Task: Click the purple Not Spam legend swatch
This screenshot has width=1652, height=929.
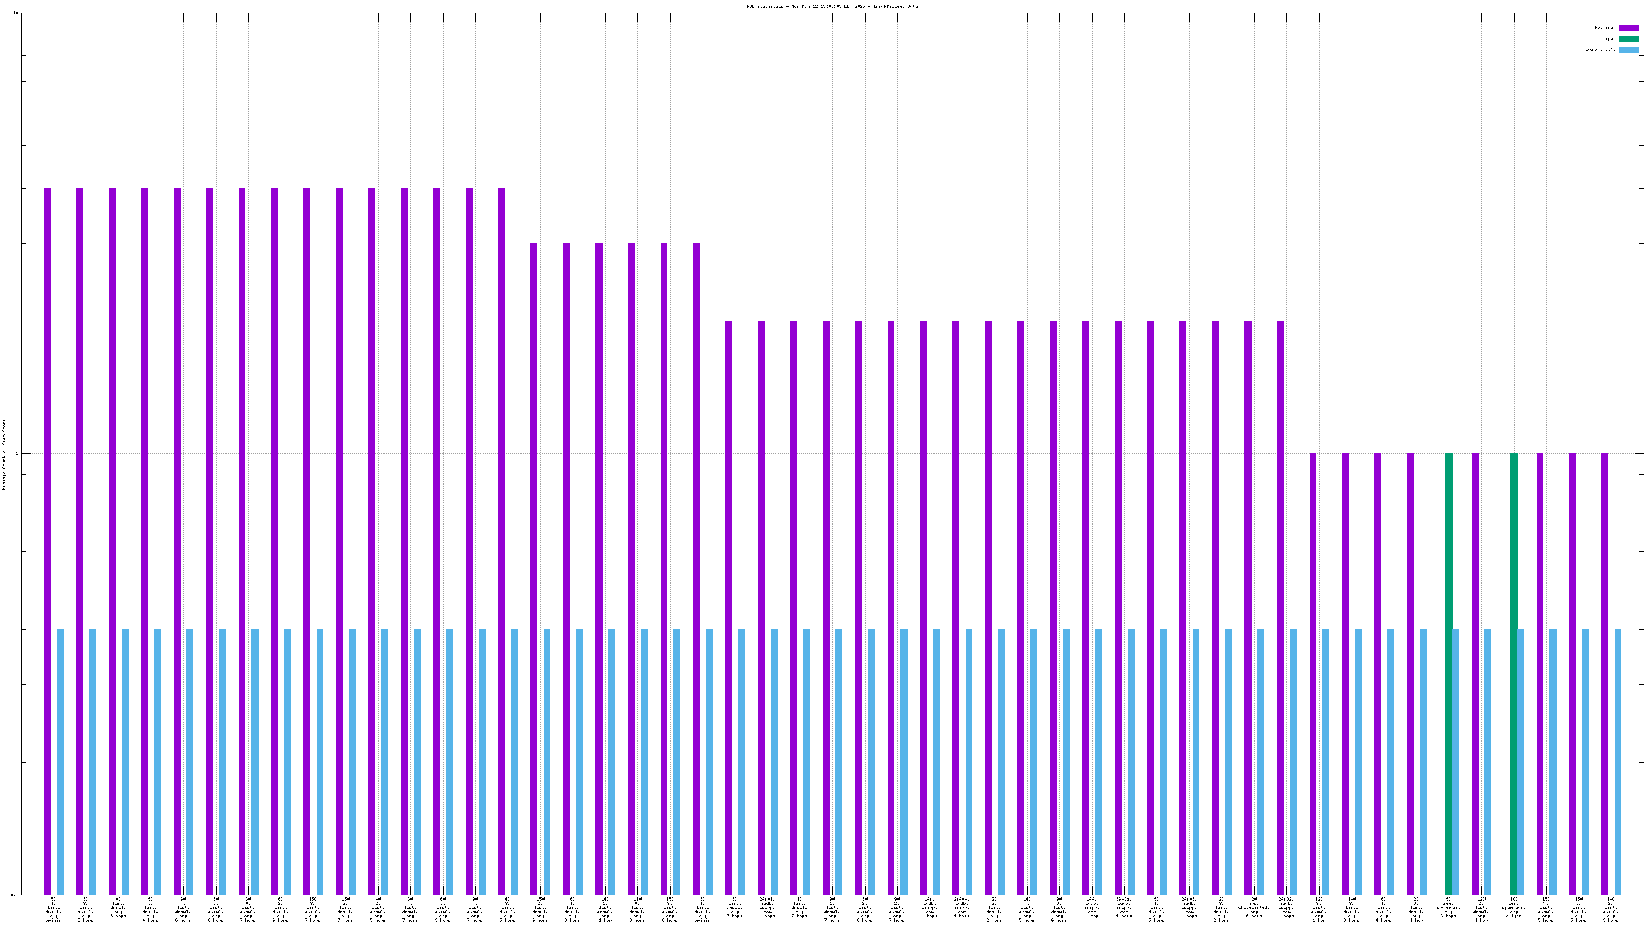Action: click(x=1628, y=27)
